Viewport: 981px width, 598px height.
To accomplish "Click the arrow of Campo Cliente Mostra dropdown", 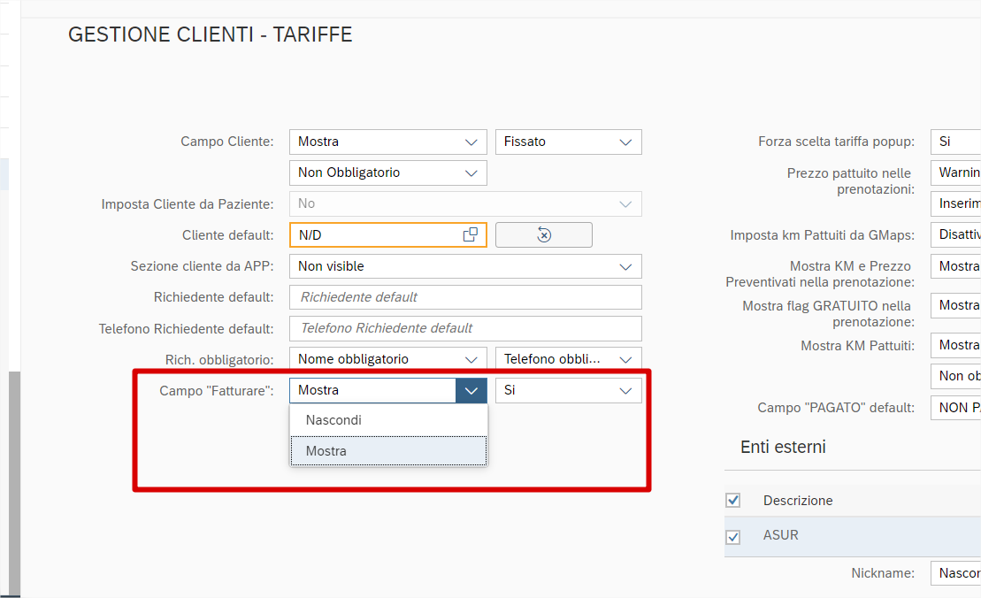I will 471,142.
